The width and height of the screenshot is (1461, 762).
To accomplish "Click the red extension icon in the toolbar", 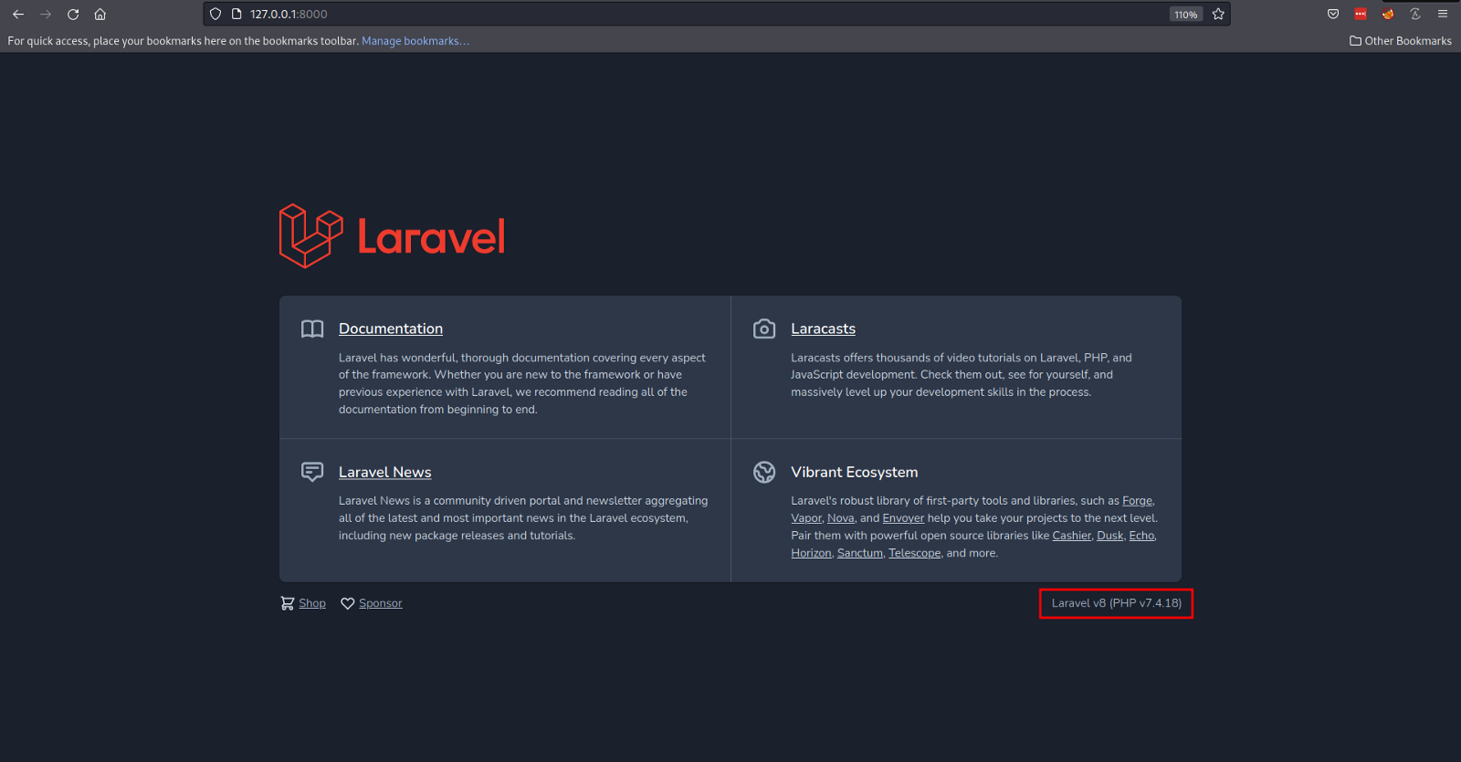I will (1361, 14).
